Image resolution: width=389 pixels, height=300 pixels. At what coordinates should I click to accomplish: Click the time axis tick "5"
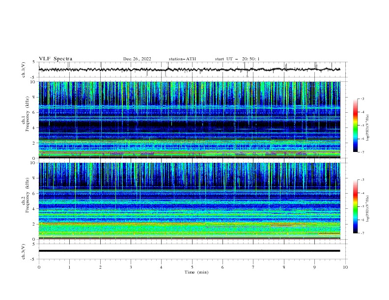point(192,267)
